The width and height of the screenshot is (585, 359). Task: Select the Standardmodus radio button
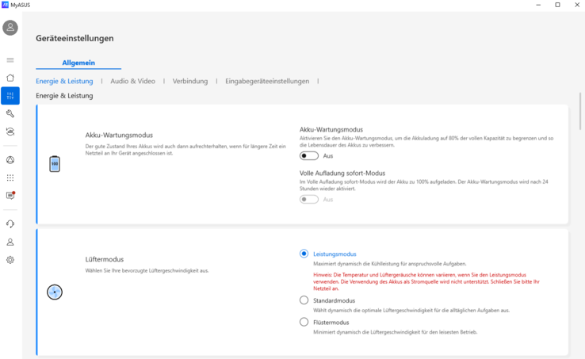pyautogui.click(x=304, y=300)
